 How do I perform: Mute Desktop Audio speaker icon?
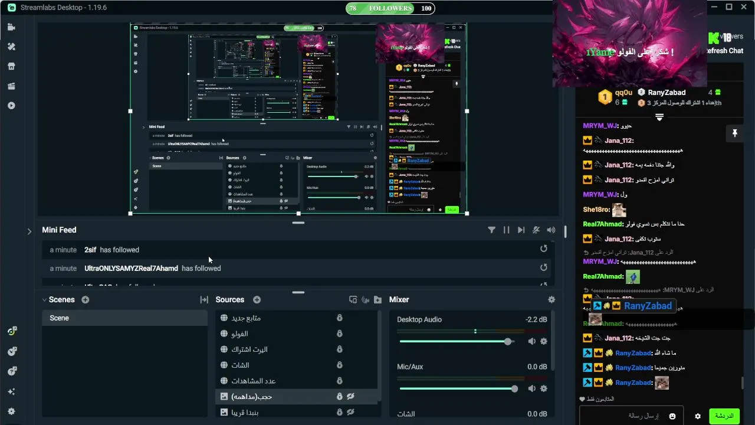point(531,341)
